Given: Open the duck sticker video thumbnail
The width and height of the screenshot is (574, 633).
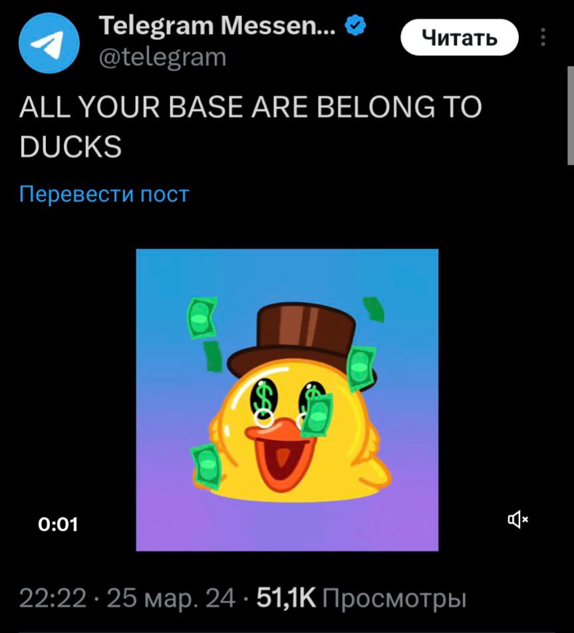Looking at the screenshot, I should click(x=287, y=400).
